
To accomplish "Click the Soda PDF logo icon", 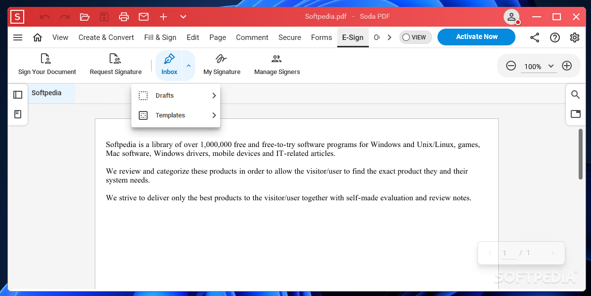I will 17,17.
